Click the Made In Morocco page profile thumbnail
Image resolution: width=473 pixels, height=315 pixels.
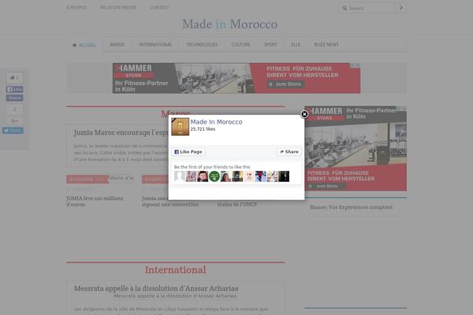coord(180,127)
